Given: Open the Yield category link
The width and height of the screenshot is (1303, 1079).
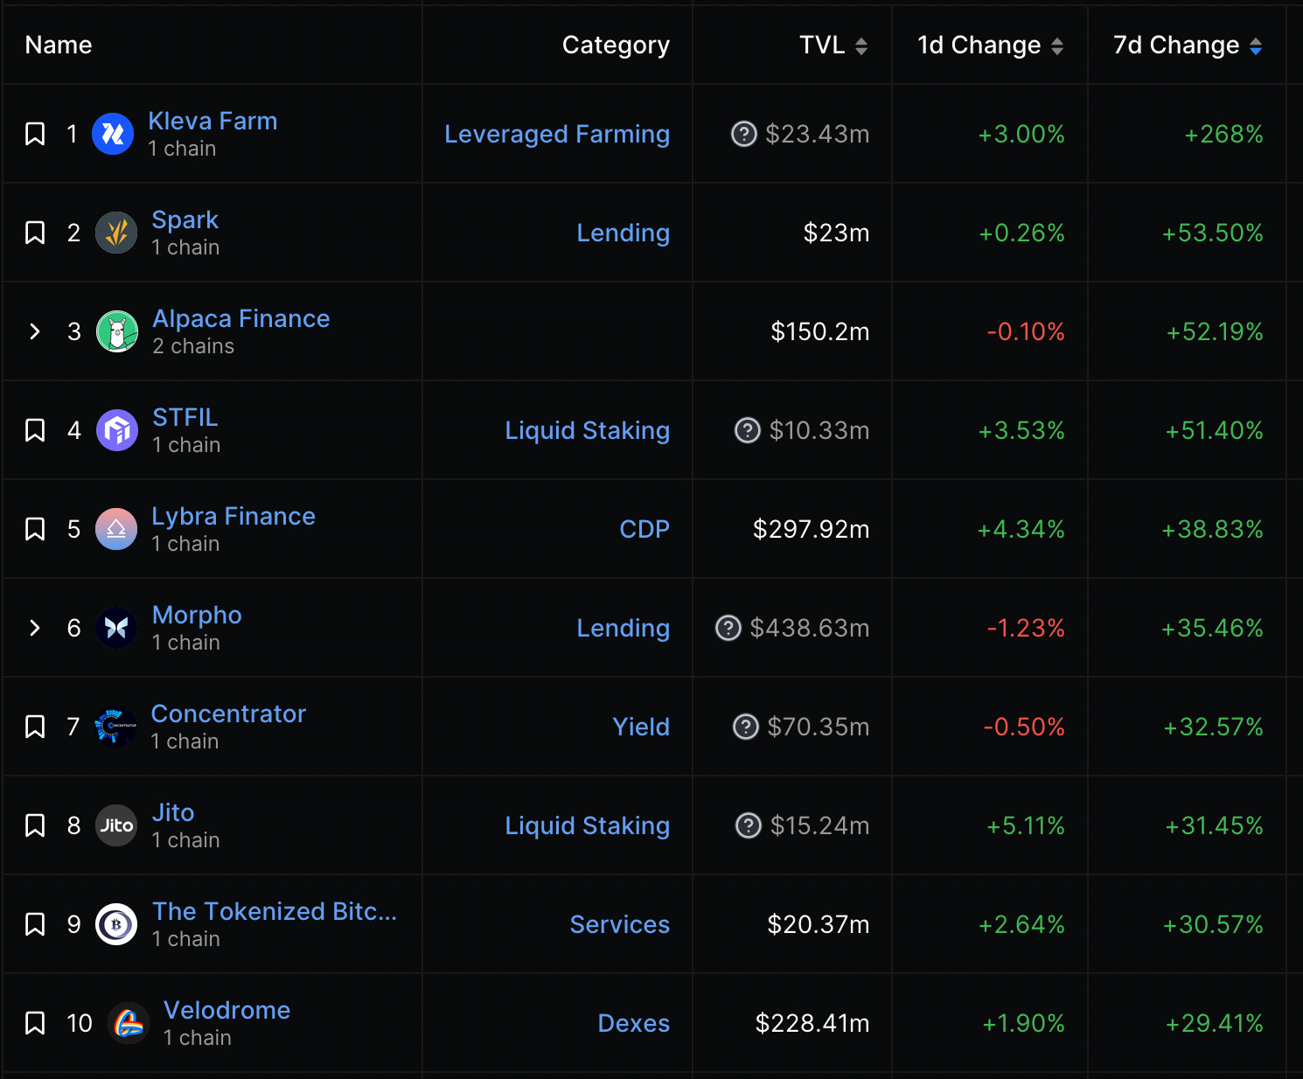Looking at the screenshot, I should [x=641, y=727].
